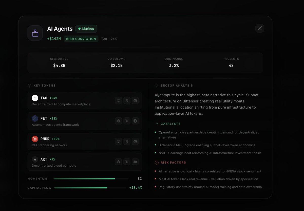
Task: Open RNDR X (Twitter) link icon
Action: point(127,141)
